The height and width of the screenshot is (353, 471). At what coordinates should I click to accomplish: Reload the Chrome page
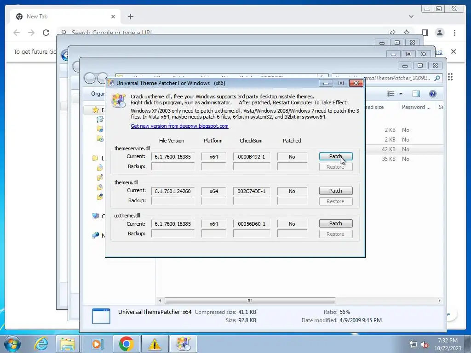pos(46,33)
